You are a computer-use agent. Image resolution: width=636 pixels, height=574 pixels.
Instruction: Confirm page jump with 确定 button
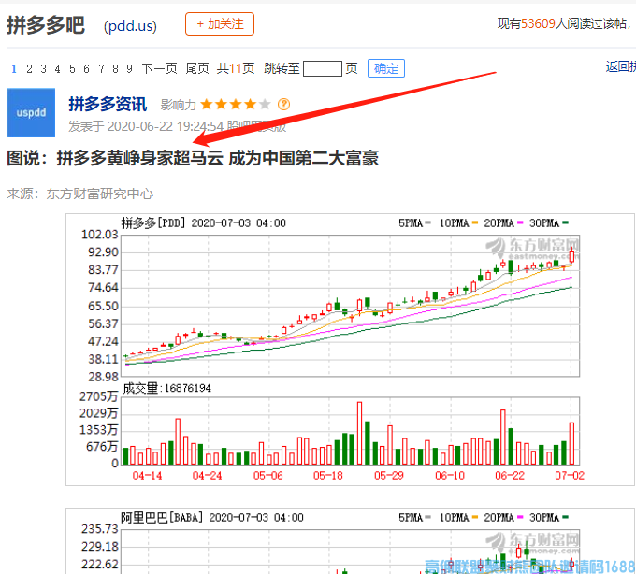point(385,68)
